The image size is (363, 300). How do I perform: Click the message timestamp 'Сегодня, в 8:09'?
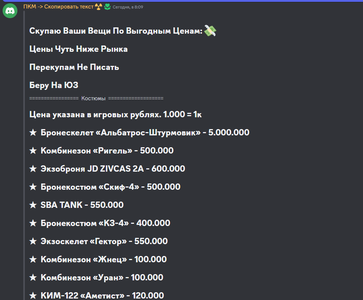point(128,7)
